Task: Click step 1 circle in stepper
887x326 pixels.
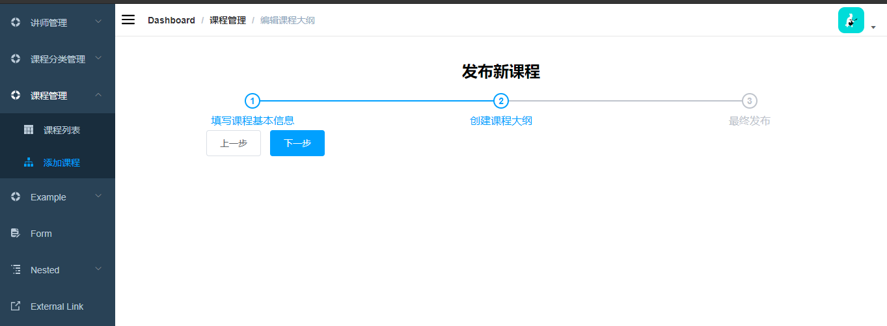Action: (252, 101)
